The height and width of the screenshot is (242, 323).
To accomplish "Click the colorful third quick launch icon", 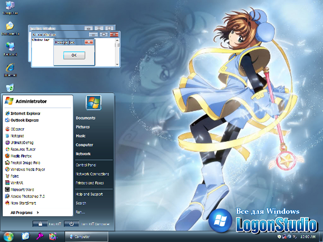I will 53,237.
